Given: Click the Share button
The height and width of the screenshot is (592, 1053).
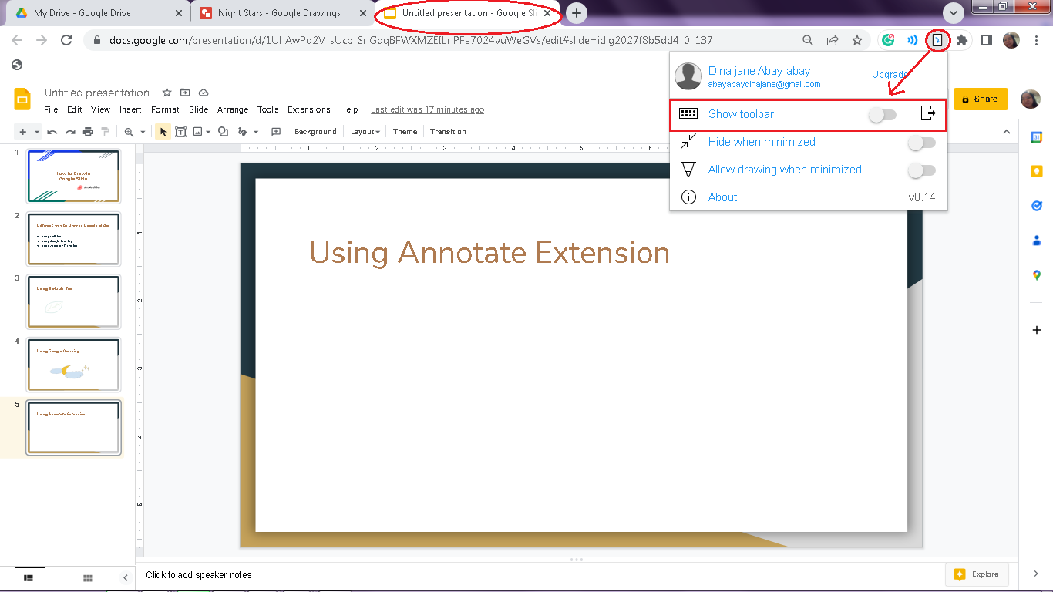Looking at the screenshot, I should pyautogui.click(x=981, y=99).
